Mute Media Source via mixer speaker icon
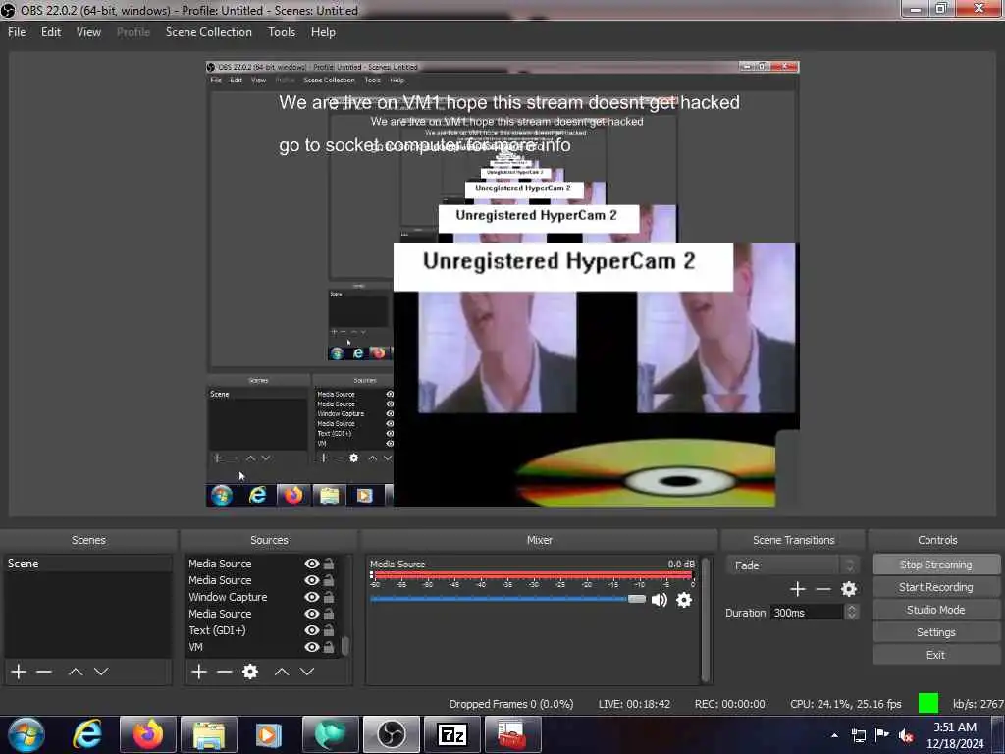This screenshot has width=1005, height=754. coord(659,600)
